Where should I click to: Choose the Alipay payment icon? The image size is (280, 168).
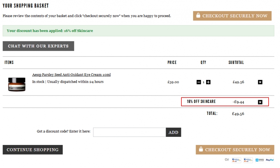point(259,160)
